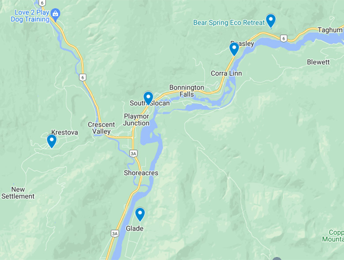Click the Highway 6 shield near Taghum
344x260 pixels.
284,38
